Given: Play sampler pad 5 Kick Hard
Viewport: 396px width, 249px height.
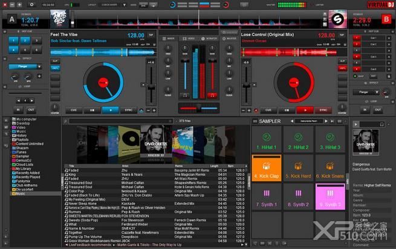Looking at the screenshot, I should click(298, 168).
